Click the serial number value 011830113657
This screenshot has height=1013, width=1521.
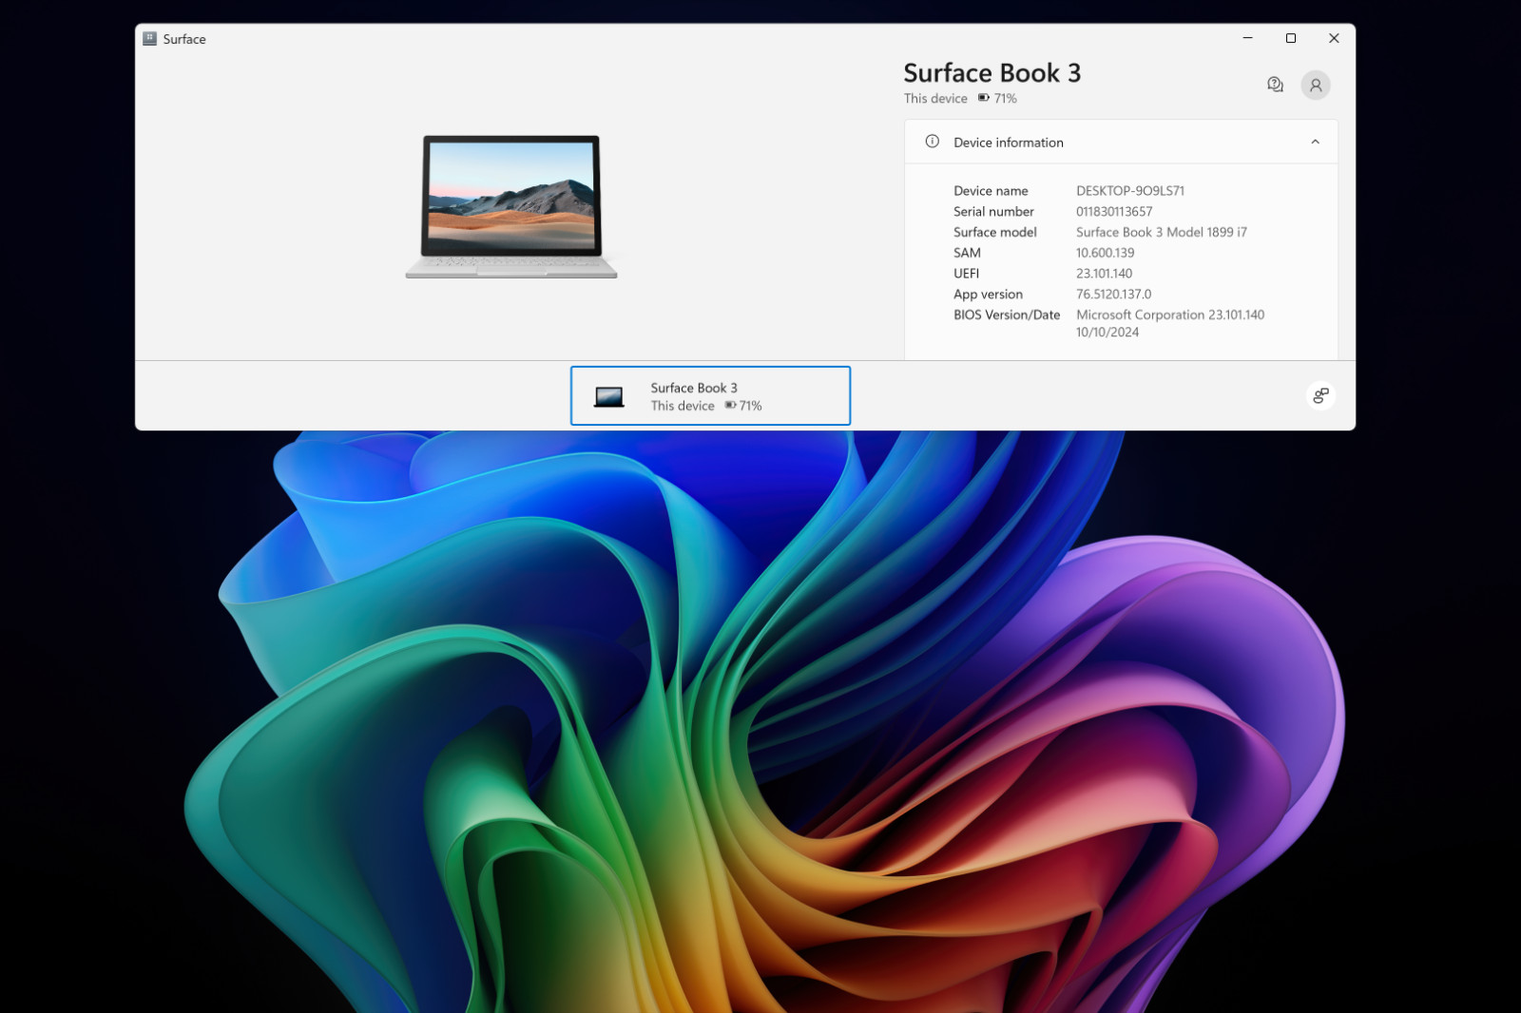[x=1114, y=212]
